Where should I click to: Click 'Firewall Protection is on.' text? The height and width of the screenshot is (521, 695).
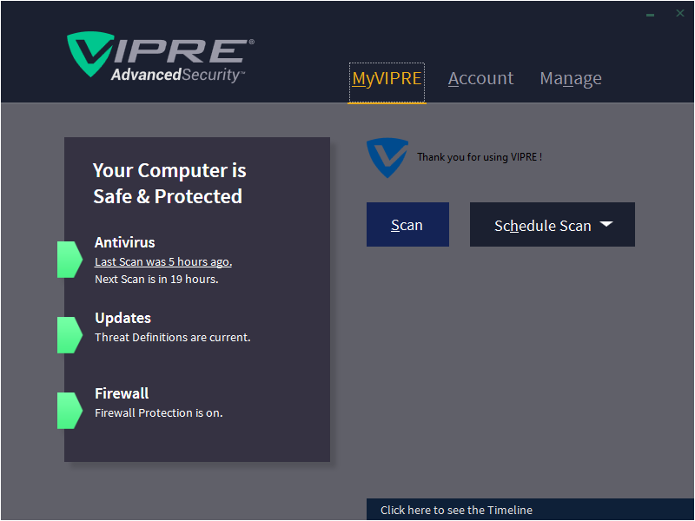159,413
